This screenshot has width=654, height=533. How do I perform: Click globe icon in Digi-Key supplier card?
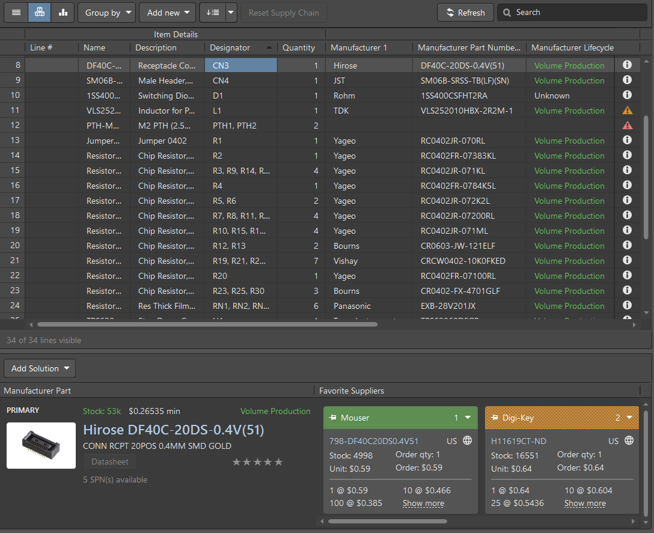[629, 440]
